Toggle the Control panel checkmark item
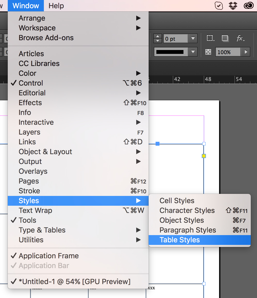Screen dimensions: 257x298 (31, 83)
